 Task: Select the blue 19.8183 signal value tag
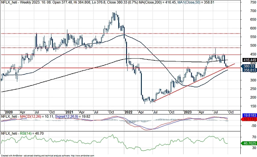point(249,115)
